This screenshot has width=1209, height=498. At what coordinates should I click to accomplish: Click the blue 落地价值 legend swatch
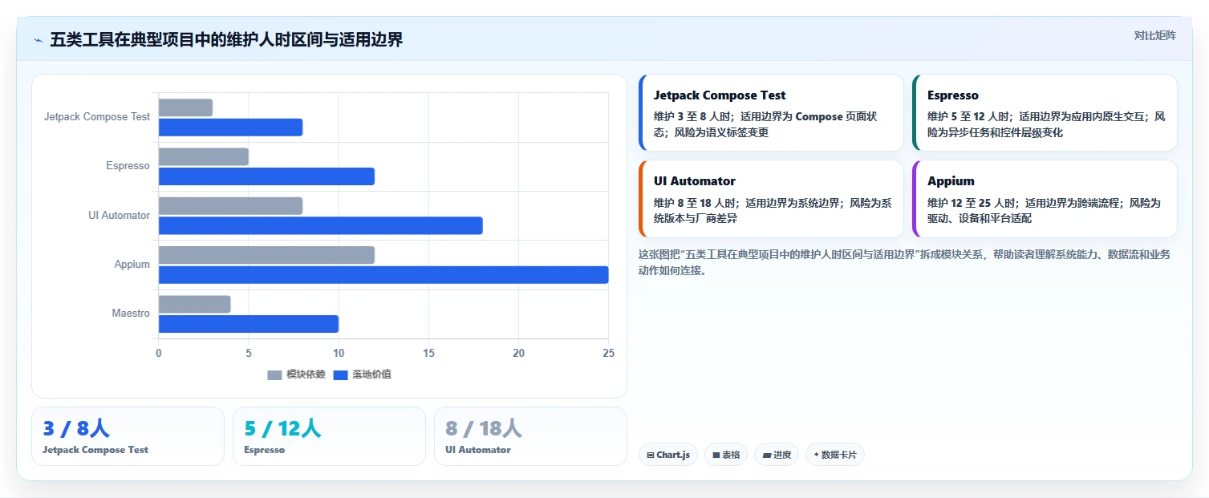341,375
